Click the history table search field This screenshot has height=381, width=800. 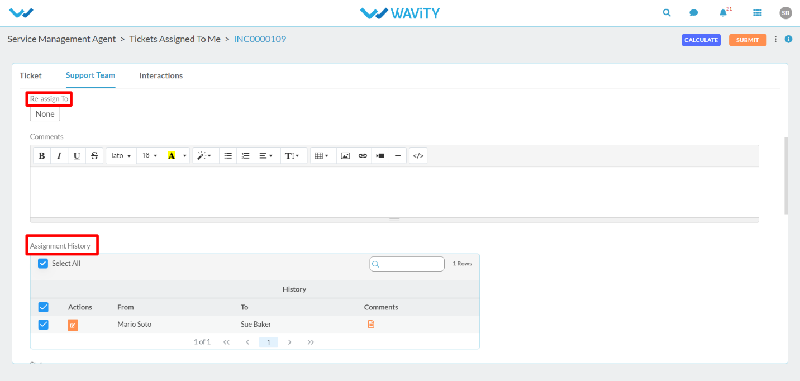pos(407,264)
